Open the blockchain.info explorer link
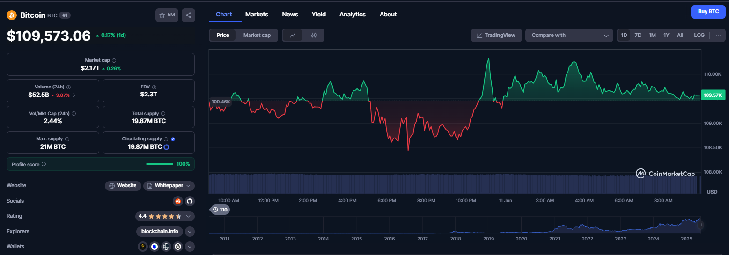The width and height of the screenshot is (729, 255). pyautogui.click(x=160, y=231)
